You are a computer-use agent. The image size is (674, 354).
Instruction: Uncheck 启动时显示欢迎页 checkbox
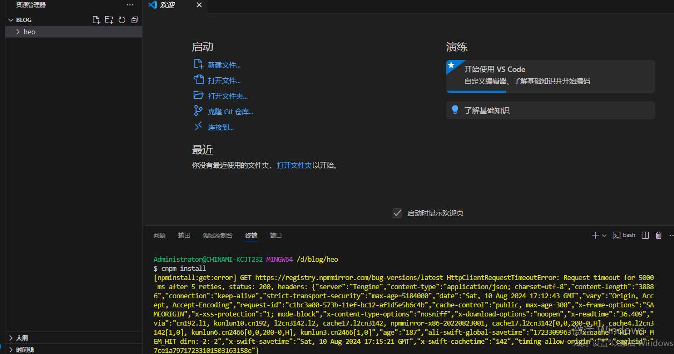pos(397,213)
